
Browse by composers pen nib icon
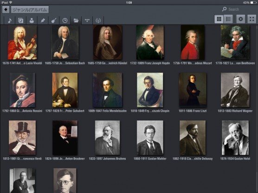tap(43, 20)
